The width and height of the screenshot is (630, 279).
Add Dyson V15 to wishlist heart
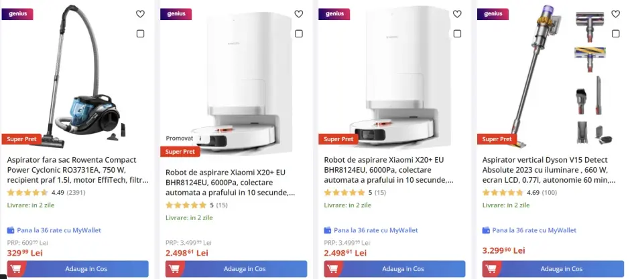point(615,14)
